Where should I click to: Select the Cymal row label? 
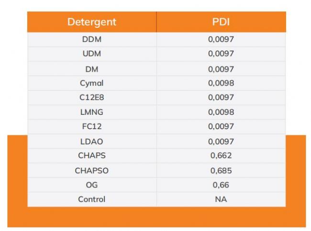(91, 83)
